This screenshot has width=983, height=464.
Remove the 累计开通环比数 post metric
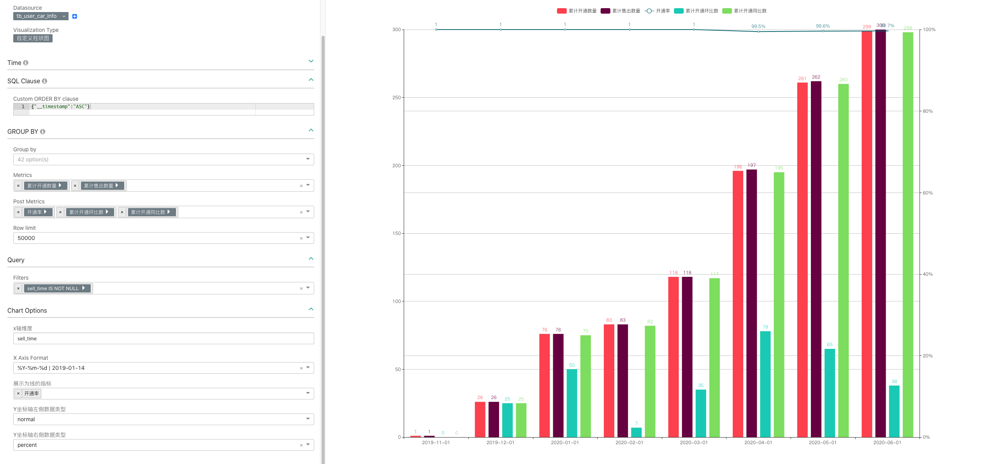tap(60, 212)
